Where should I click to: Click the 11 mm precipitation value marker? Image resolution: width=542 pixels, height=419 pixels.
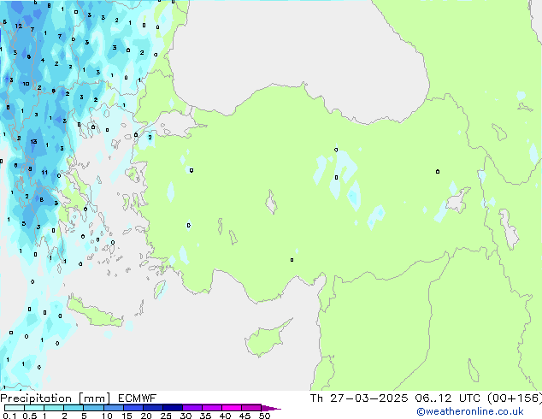coord(44,172)
